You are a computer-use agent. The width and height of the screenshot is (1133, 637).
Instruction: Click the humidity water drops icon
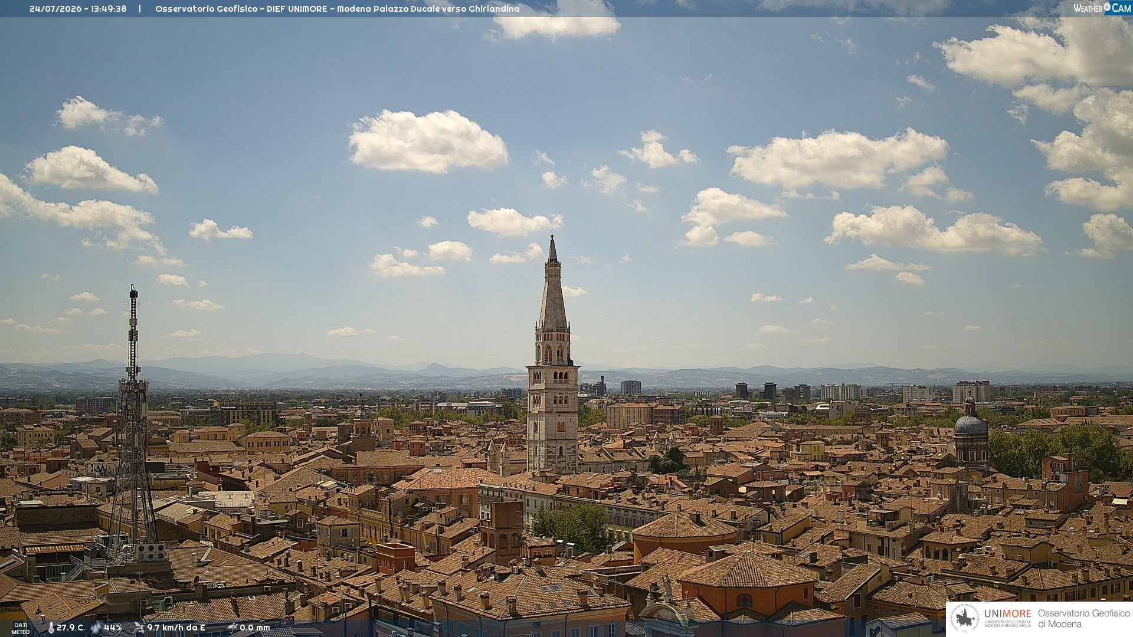96,628
